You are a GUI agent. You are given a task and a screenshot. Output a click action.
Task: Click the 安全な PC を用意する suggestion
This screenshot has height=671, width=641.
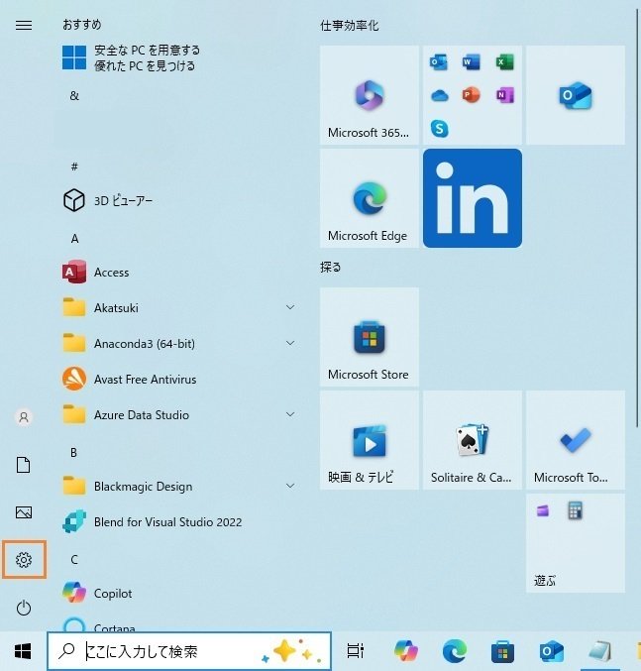[179, 57]
